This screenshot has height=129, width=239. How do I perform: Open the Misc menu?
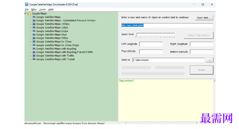(34, 9)
